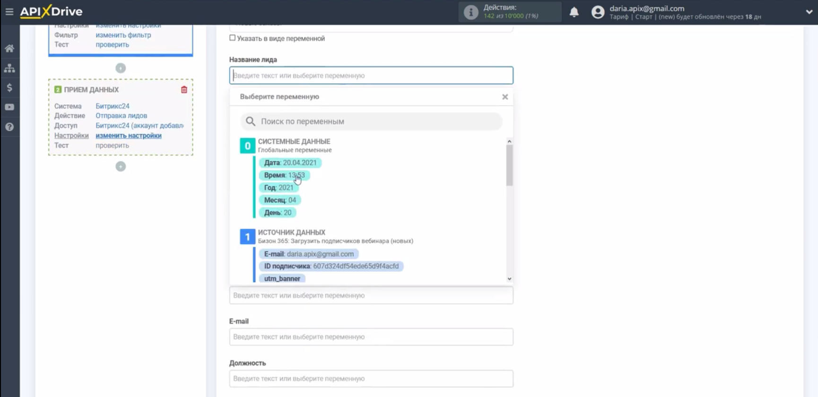Select the 'Месяц: 04' variable
The height and width of the screenshot is (397, 818).
280,200
